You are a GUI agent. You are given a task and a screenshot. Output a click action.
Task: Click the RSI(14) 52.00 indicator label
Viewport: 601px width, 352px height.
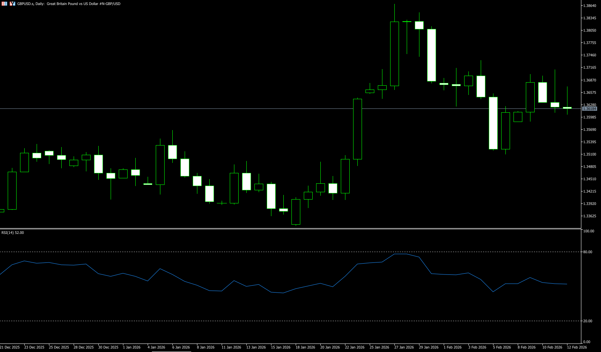tap(13, 233)
